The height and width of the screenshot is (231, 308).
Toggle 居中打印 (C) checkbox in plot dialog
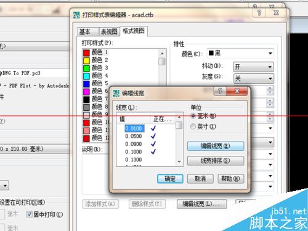click(x=29, y=214)
